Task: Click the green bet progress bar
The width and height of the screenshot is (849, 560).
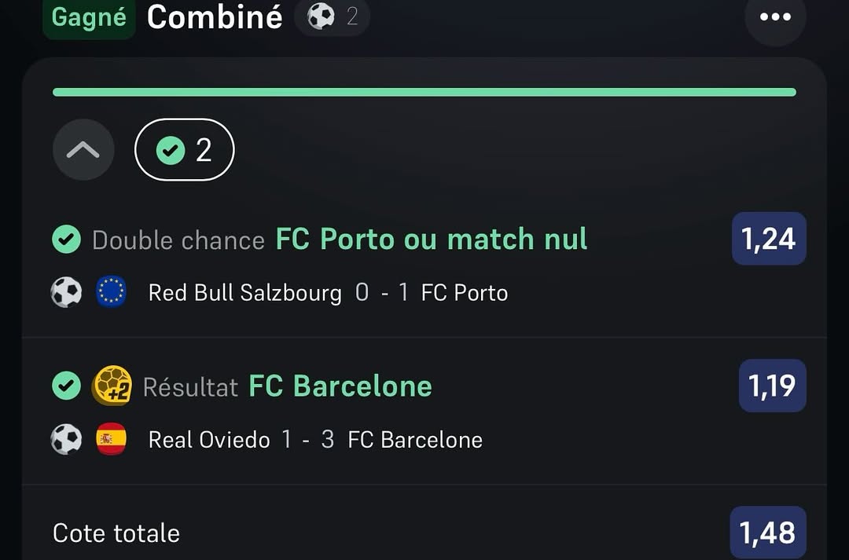Action: (x=424, y=92)
